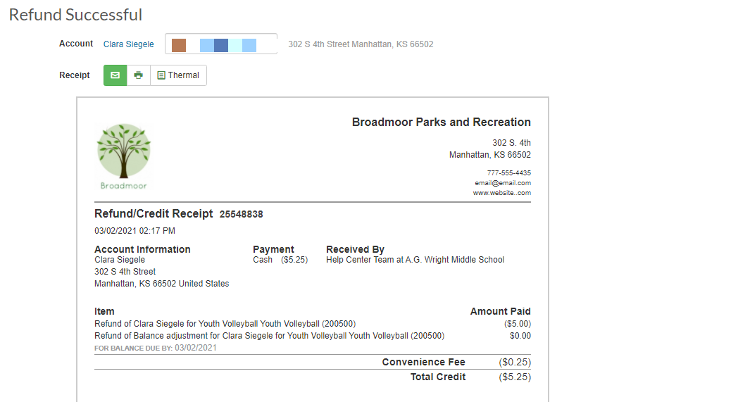
Task: Select the receipt number 25548838
Action: click(x=241, y=214)
